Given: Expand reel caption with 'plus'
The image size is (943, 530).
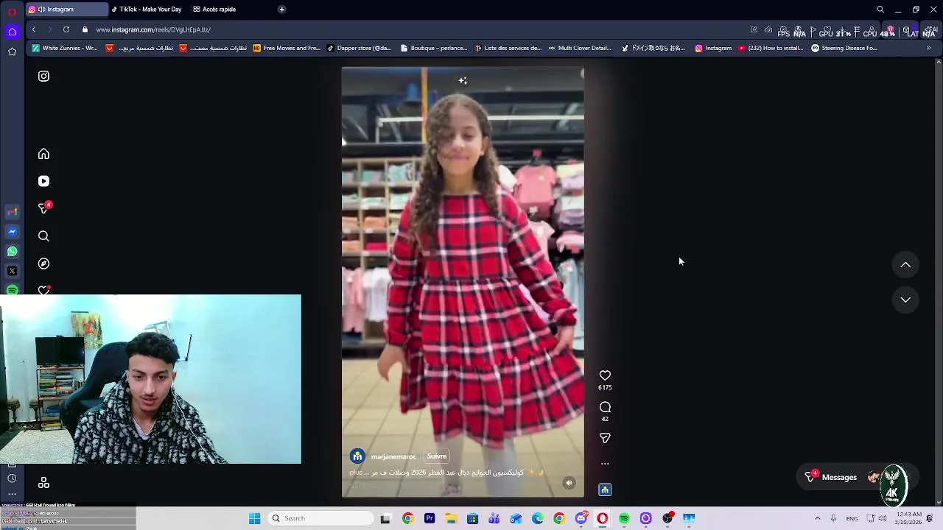Looking at the screenshot, I should (356, 473).
